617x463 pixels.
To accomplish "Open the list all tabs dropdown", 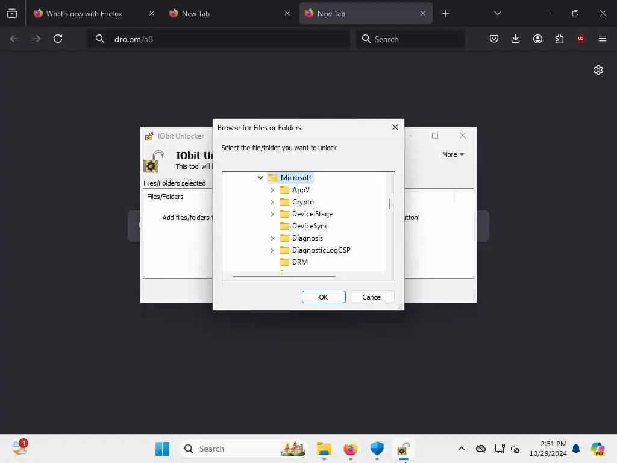I will (x=497, y=13).
